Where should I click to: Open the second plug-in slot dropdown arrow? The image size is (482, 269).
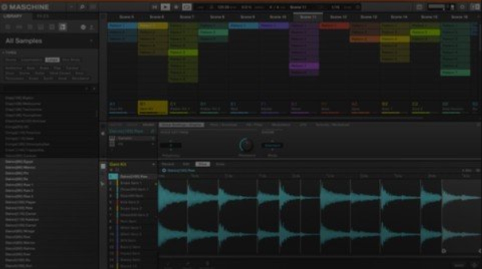point(153,144)
